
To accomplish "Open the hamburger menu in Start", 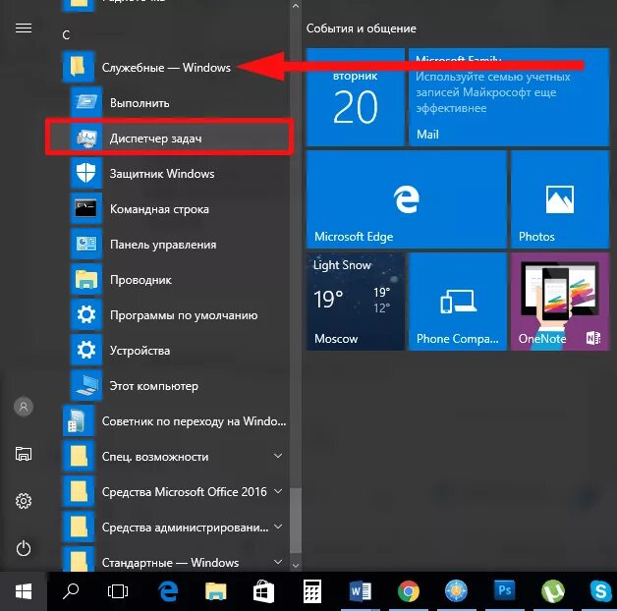I will [x=24, y=28].
